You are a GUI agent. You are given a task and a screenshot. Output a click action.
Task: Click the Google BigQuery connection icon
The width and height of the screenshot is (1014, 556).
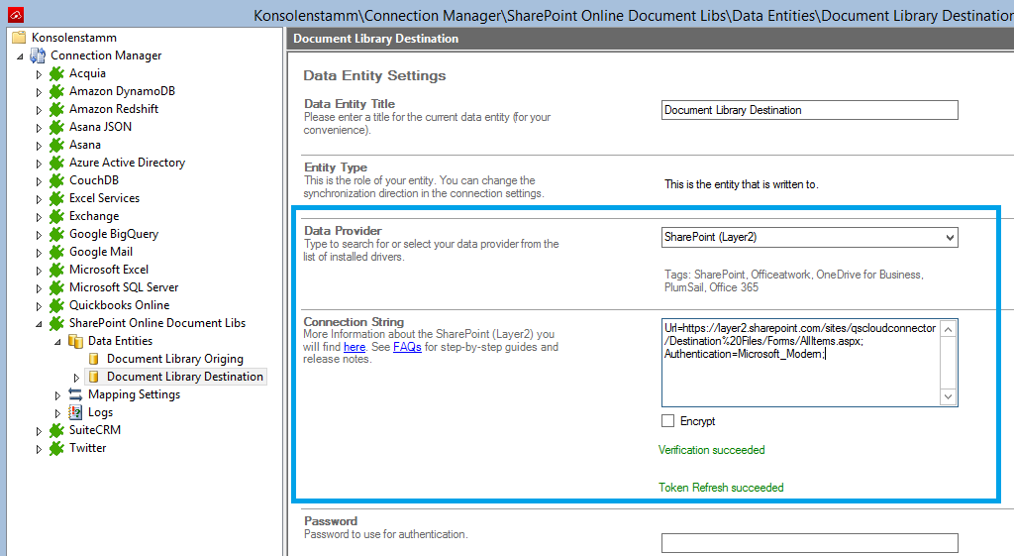[57, 234]
